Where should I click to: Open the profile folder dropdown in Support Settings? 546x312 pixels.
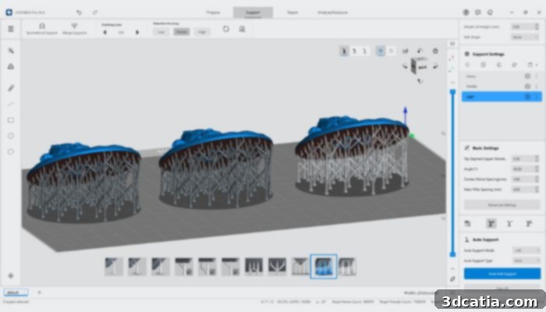coord(531,65)
